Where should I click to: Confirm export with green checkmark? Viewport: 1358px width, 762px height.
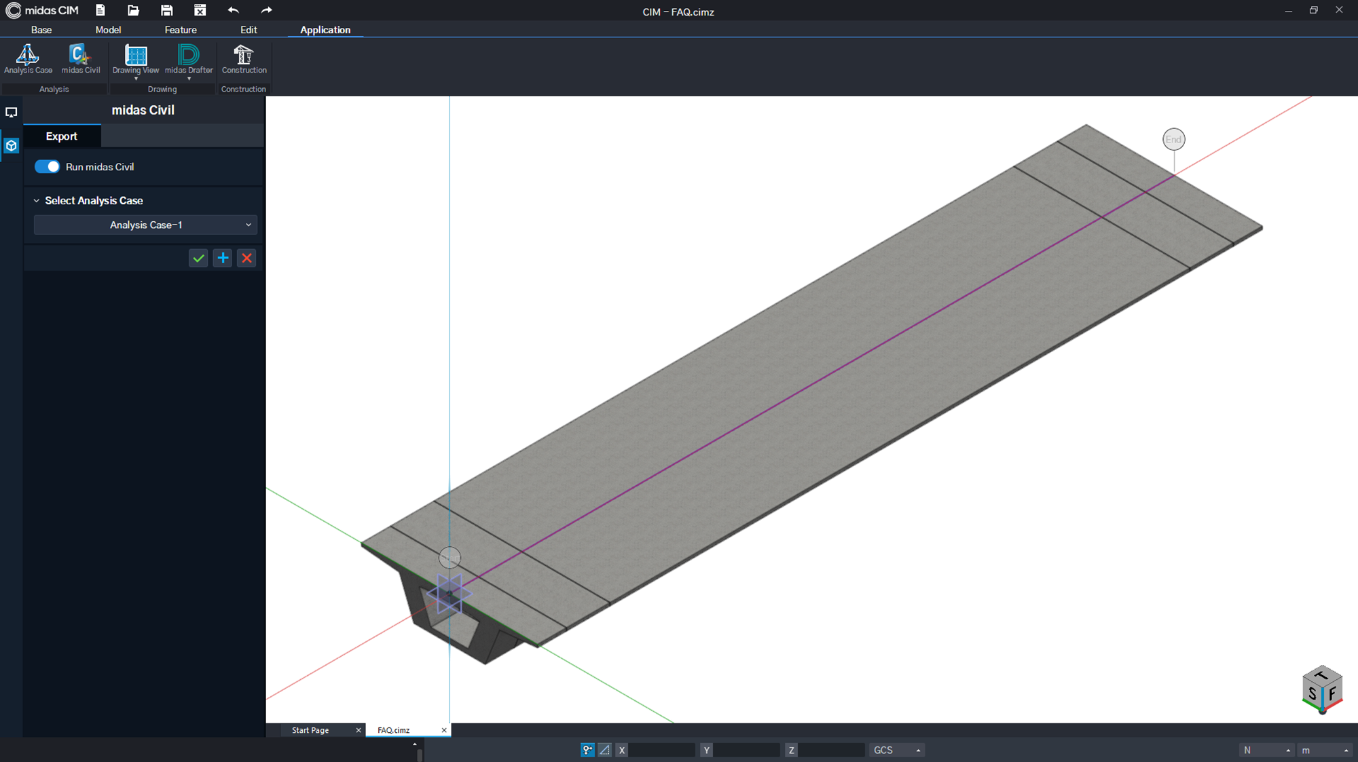pos(198,258)
